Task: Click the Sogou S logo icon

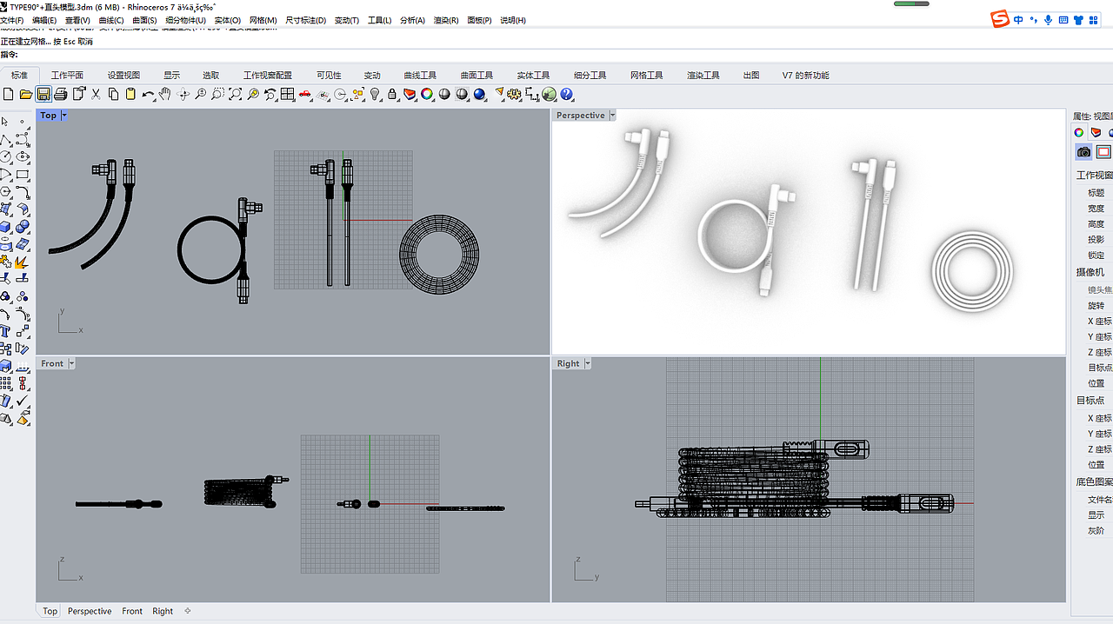Action: click(x=1001, y=19)
